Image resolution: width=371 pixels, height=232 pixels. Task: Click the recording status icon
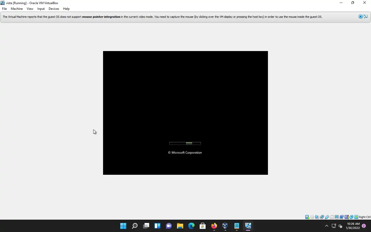pos(342,217)
